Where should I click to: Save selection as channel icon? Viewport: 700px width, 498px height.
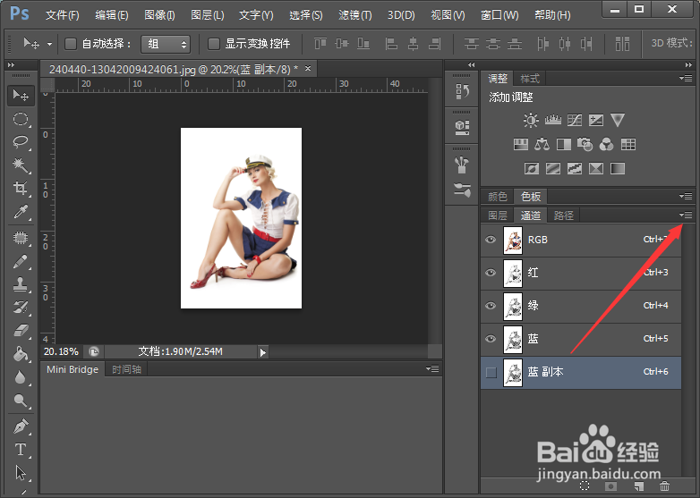click(611, 485)
